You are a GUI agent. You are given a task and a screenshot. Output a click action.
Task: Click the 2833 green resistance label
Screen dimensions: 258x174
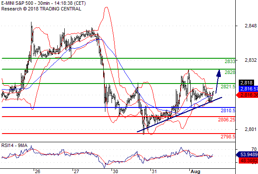click(230, 61)
